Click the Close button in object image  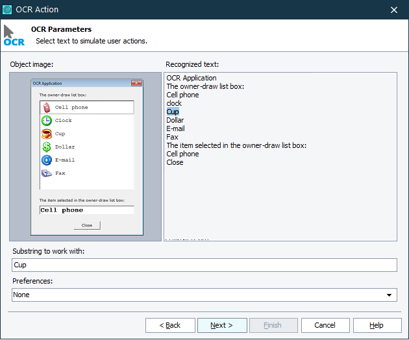click(87, 225)
